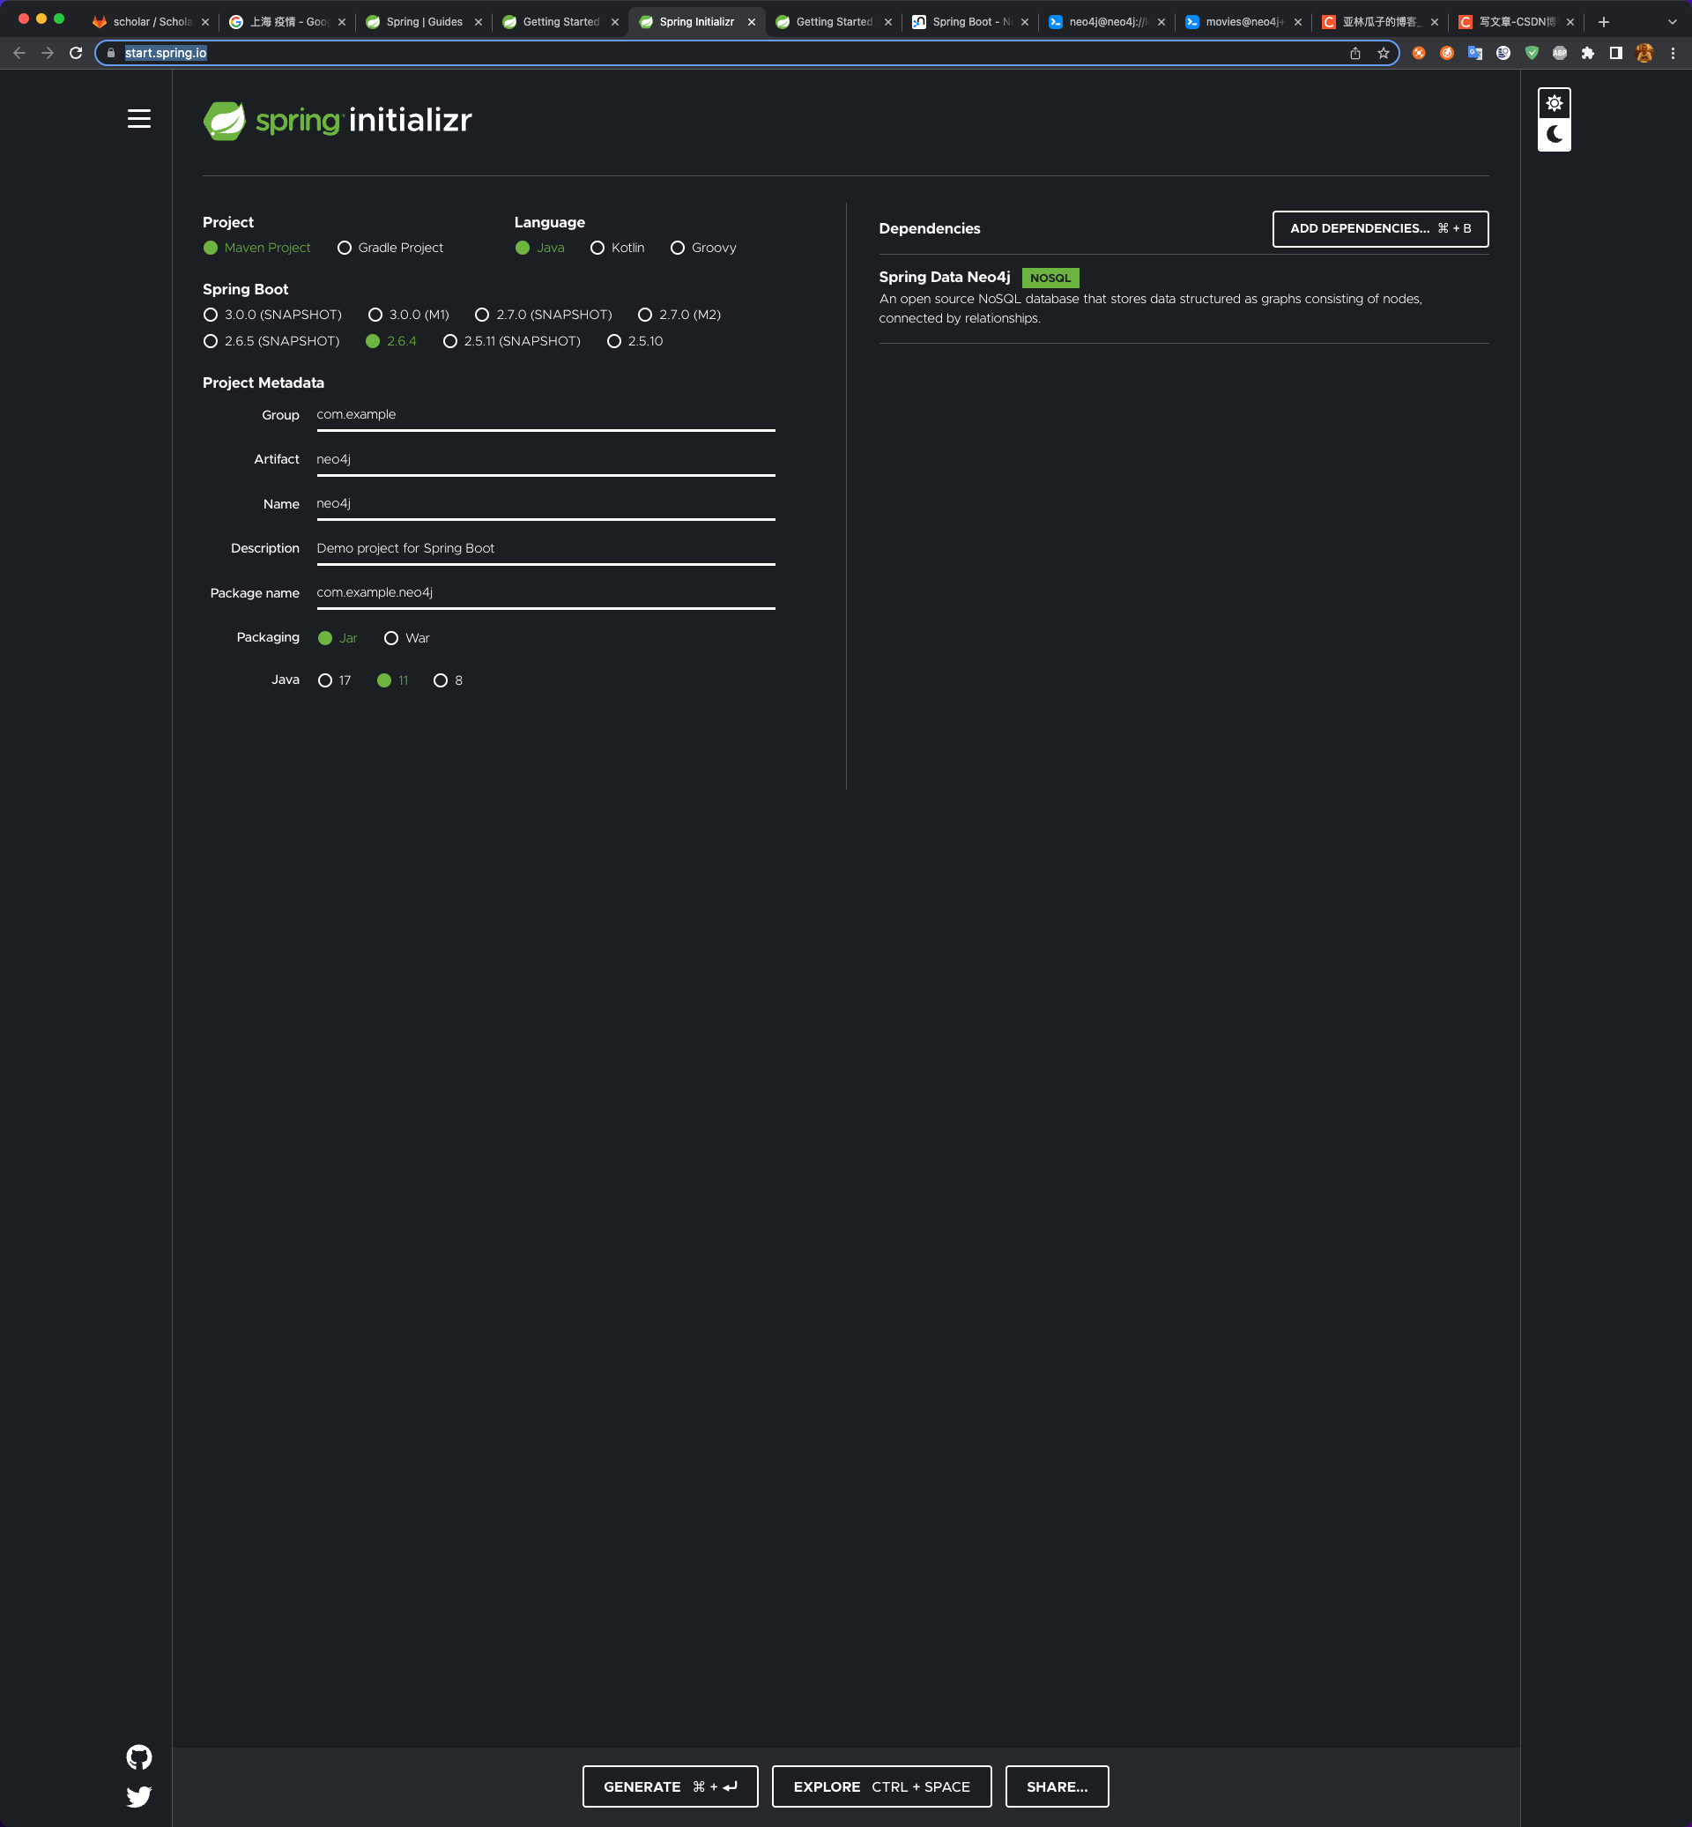Click the Google Translate extension icon
This screenshot has width=1692, height=1827.
coord(1475,53)
